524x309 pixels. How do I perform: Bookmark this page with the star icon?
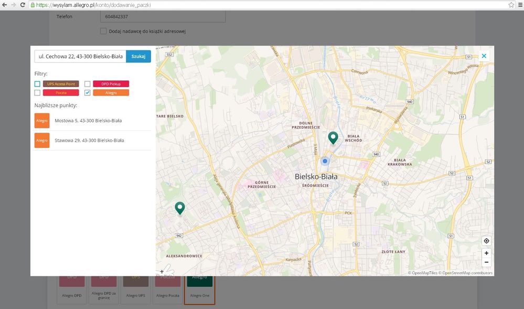click(511, 5)
